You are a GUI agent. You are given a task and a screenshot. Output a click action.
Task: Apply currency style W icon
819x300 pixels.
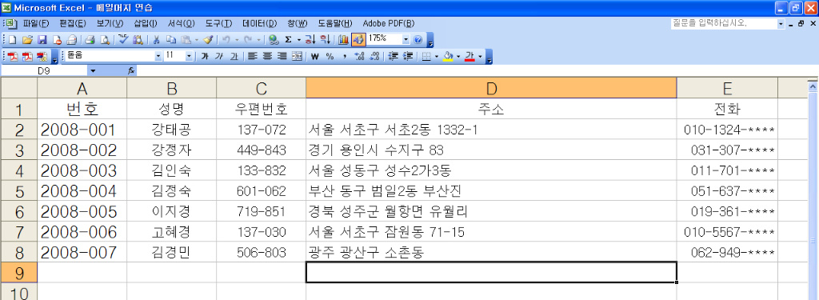[314, 57]
